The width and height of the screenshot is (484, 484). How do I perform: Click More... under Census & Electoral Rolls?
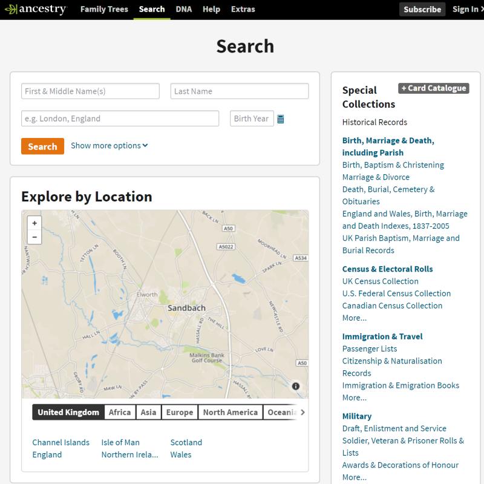tap(355, 318)
